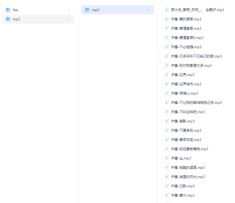Select file name 齐秦-暴雨将至.mp3

[x=186, y=140]
